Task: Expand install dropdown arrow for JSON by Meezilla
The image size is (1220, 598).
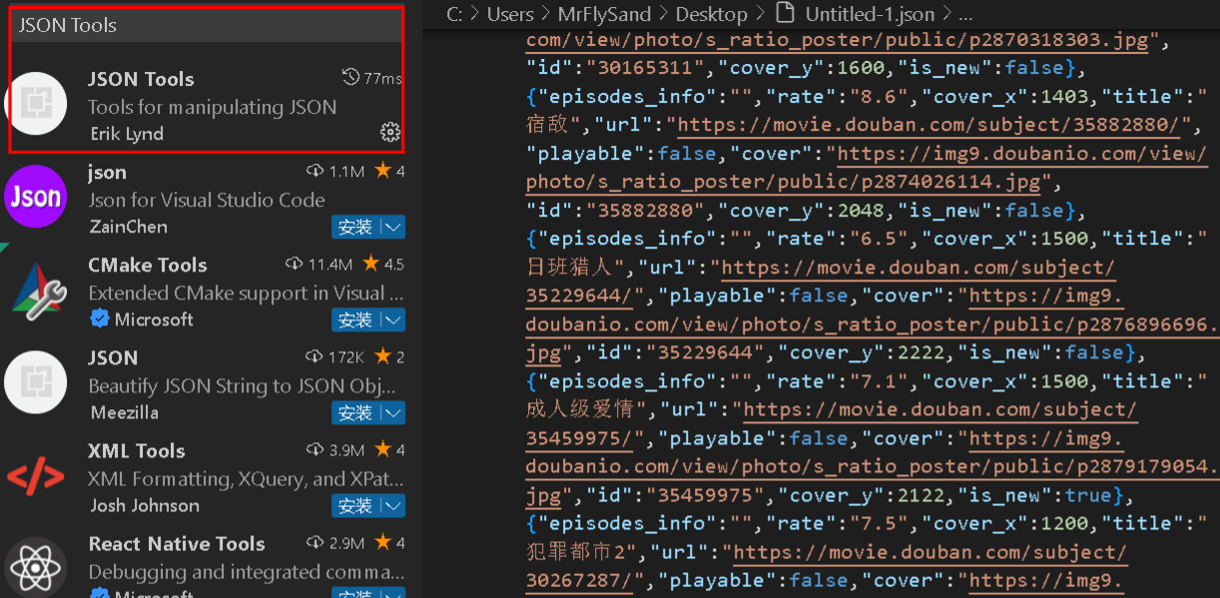Action: (x=393, y=412)
